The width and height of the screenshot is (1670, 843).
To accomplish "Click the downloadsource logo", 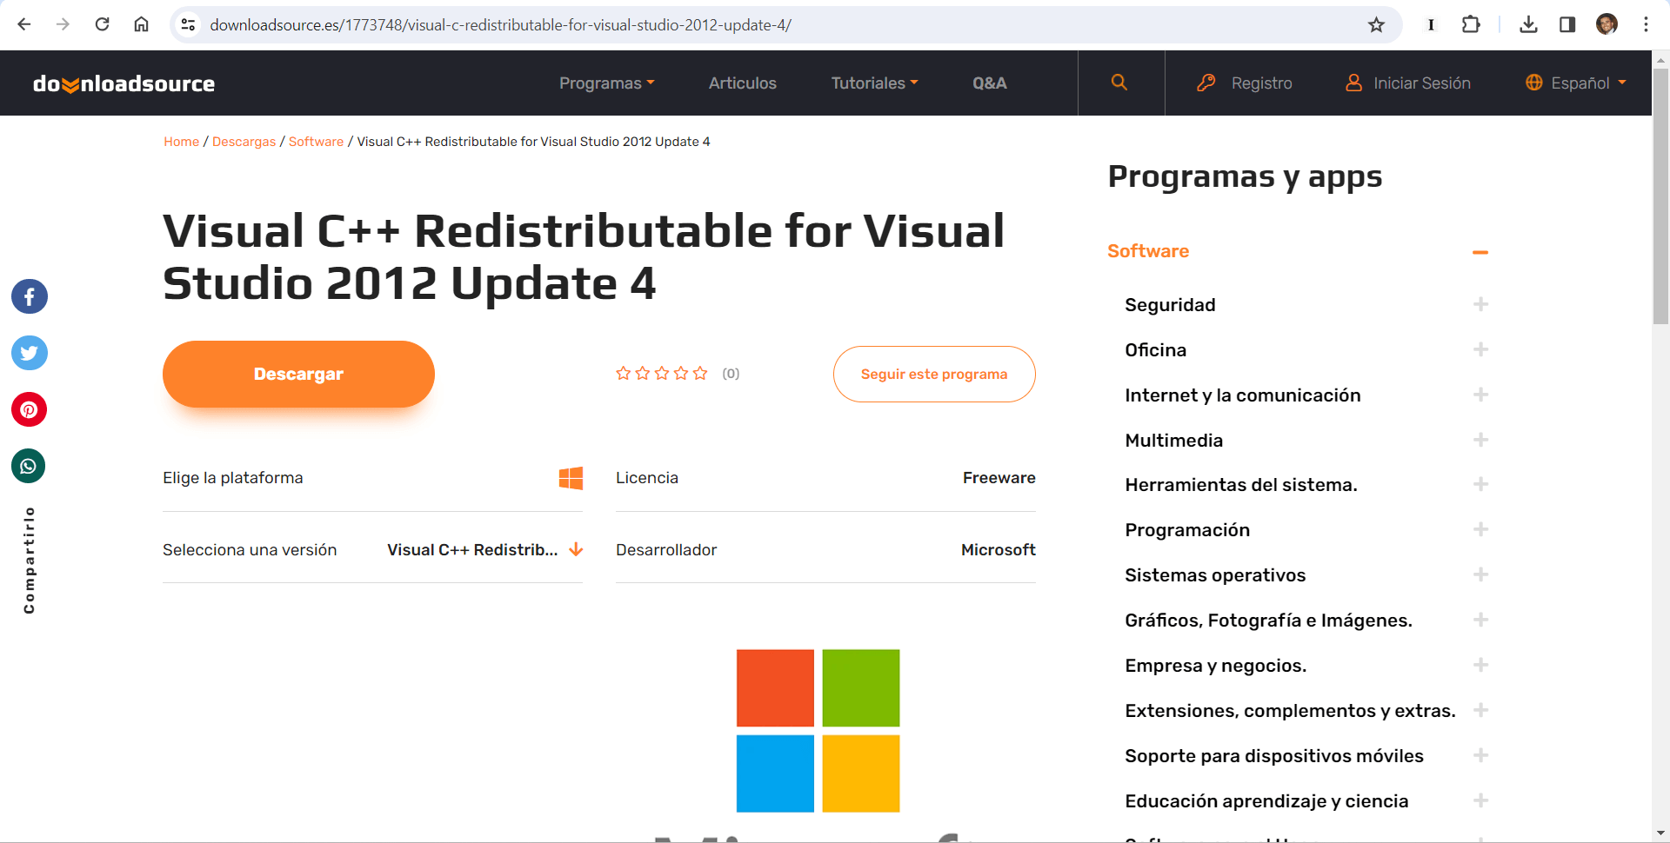I will coord(124,83).
